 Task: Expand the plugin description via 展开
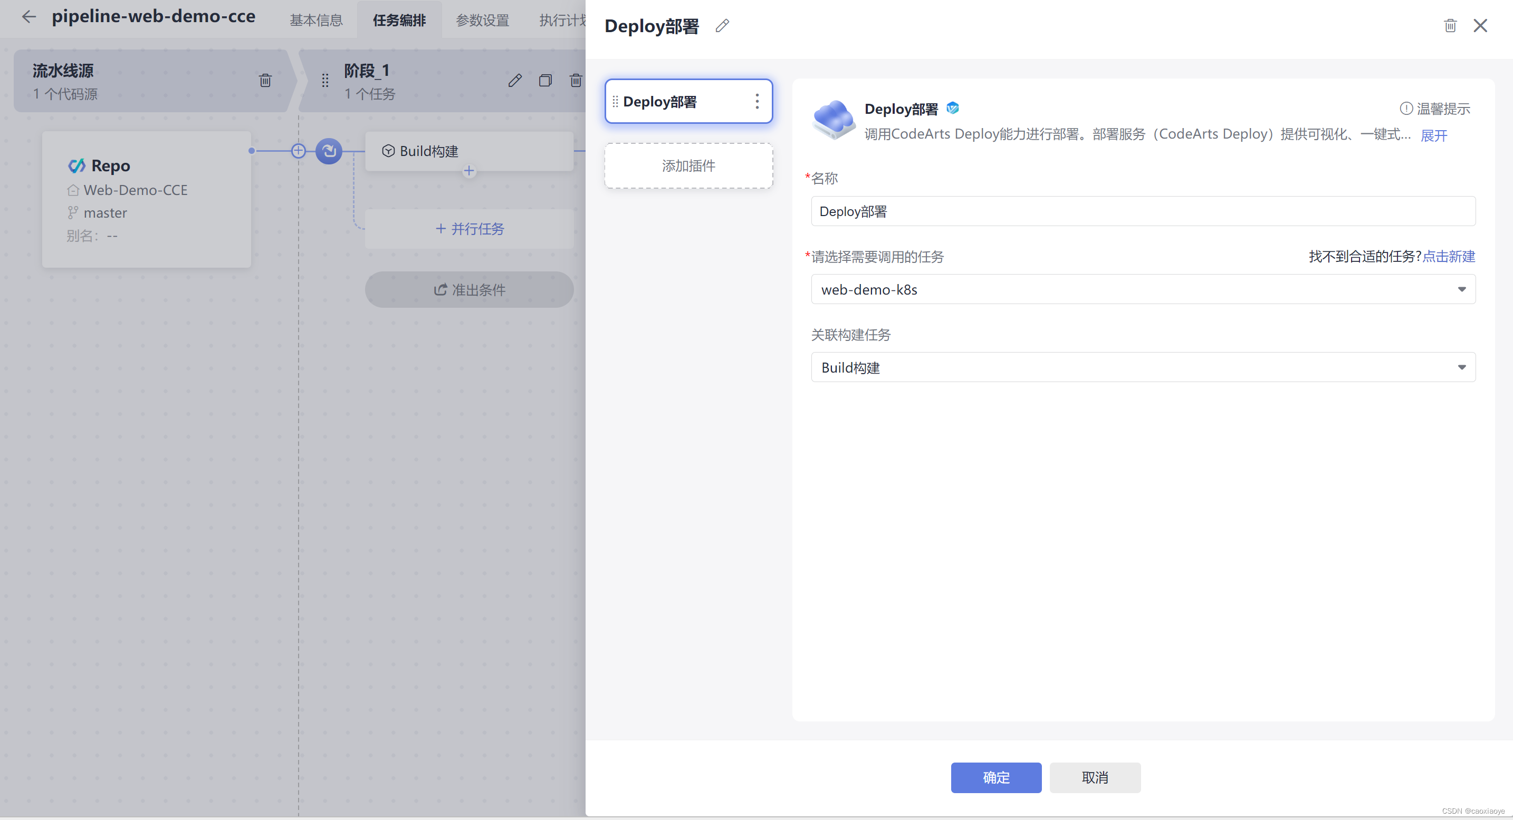[1433, 135]
